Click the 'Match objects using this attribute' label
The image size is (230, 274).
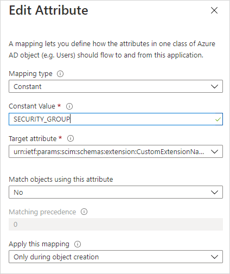[61, 180]
